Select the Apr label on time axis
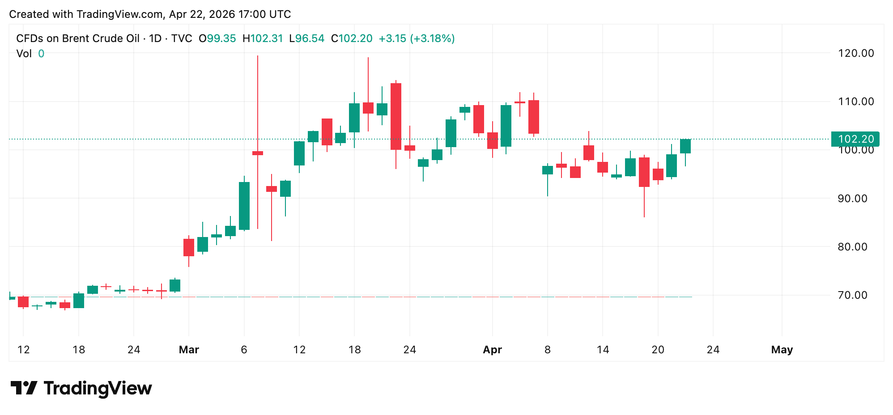The width and height of the screenshot is (893, 415). coord(492,350)
